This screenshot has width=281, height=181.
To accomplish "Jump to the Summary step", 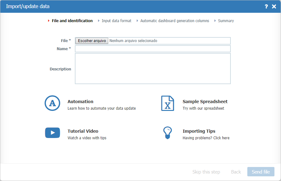I will pos(226,21).
